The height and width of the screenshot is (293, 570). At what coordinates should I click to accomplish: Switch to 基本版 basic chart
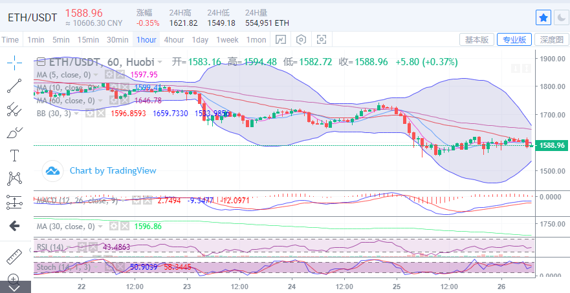click(477, 39)
